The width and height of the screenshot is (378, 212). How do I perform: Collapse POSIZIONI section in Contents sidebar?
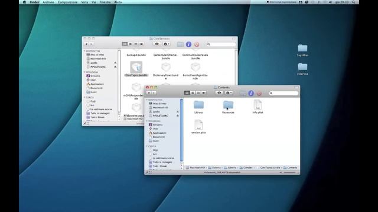[147, 121]
